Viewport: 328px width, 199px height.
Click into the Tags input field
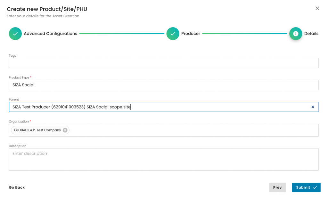point(163,63)
